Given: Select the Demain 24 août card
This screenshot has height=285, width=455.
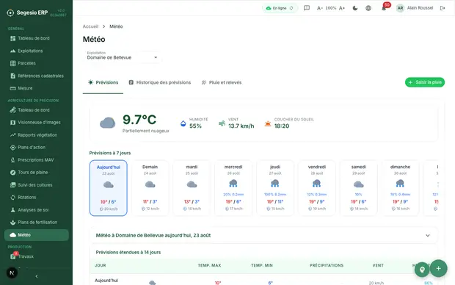Looking at the screenshot, I should pyautogui.click(x=150, y=188).
